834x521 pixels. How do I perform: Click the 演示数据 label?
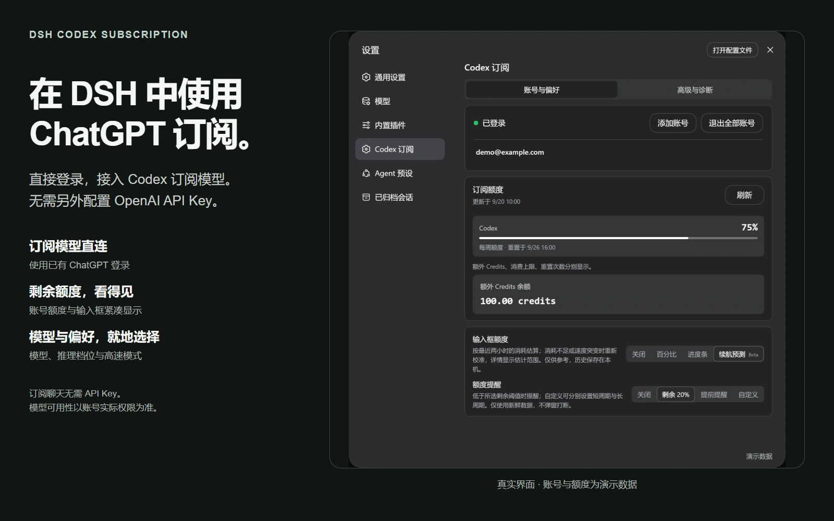759,456
